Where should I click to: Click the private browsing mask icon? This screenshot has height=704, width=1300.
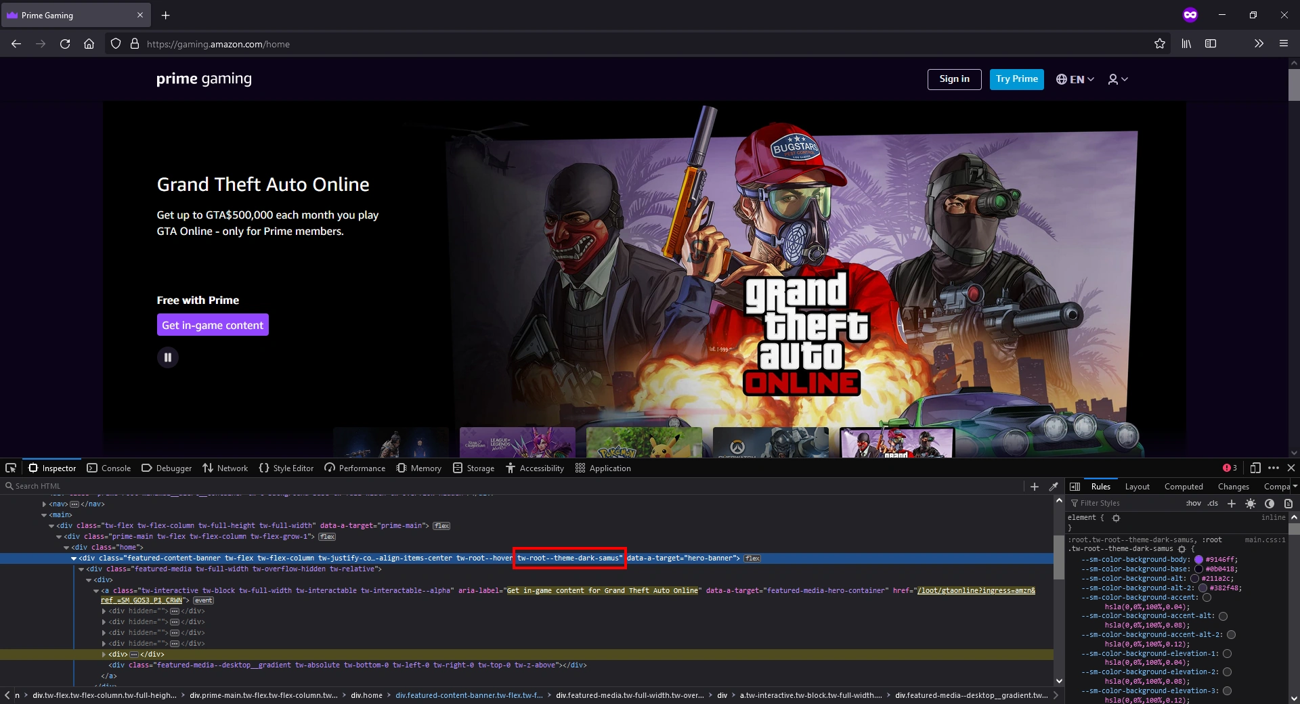pos(1190,15)
